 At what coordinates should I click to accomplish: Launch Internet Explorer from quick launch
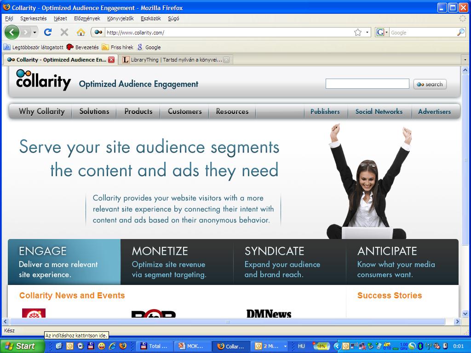coord(112,346)
